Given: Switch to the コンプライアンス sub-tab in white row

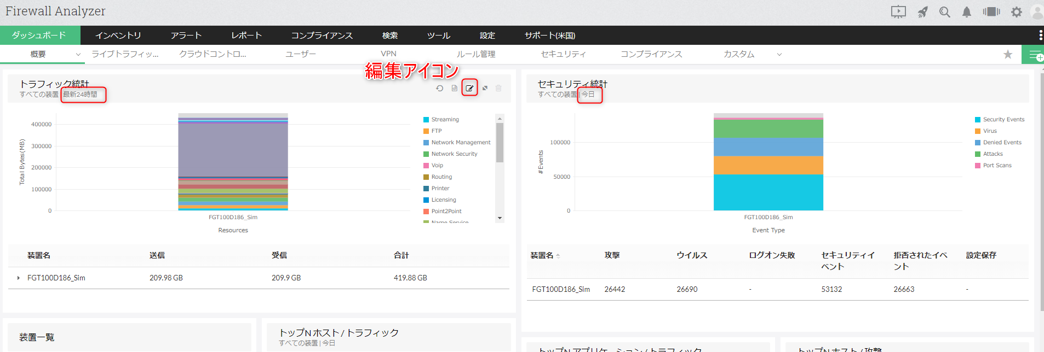Looking at the screenshot, I should coord(651,54).
